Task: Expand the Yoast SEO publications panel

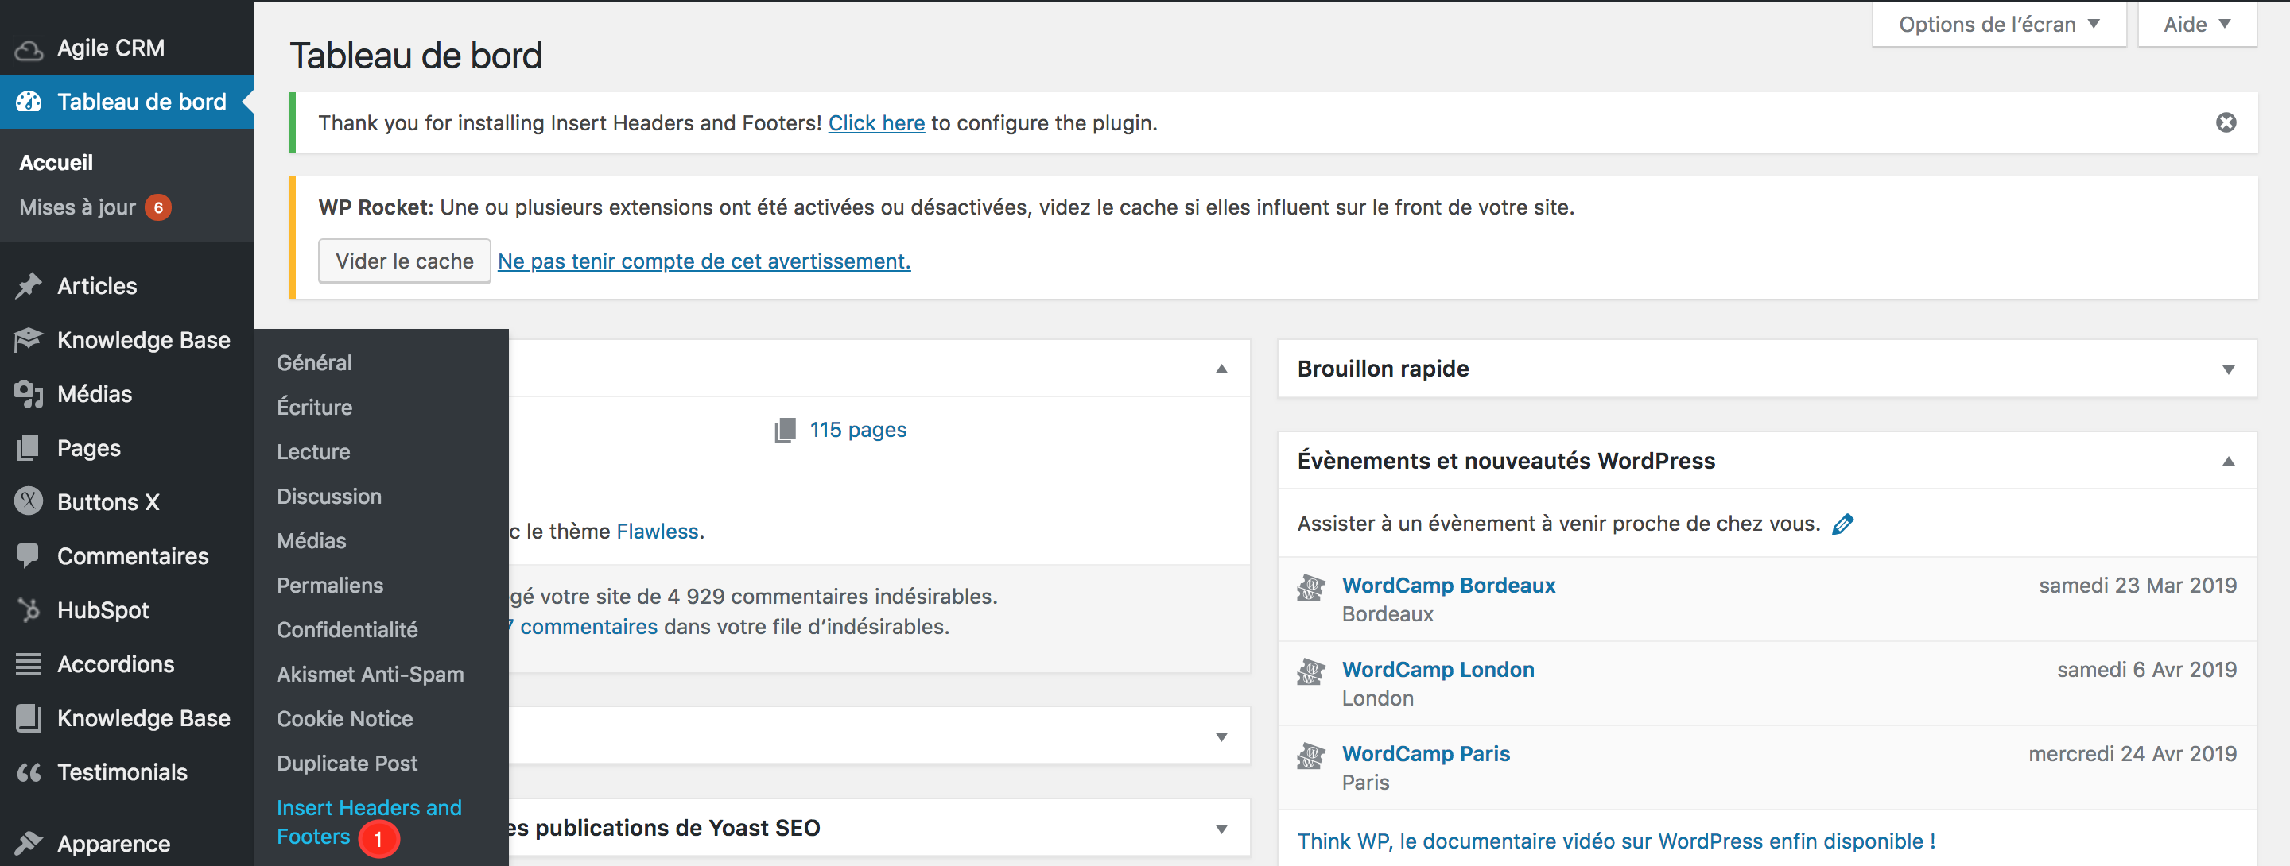Action: click(1221, 829)
